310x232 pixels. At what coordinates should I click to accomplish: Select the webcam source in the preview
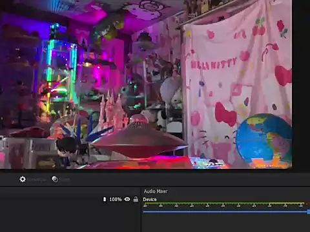point(146,84)
